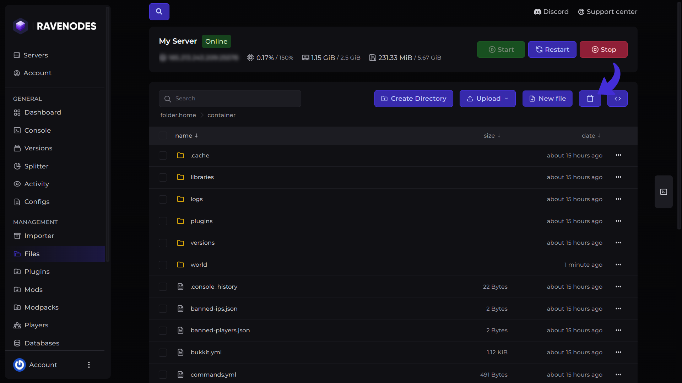Click the Restart server button

pyautogui.click(x=552, y=50)
